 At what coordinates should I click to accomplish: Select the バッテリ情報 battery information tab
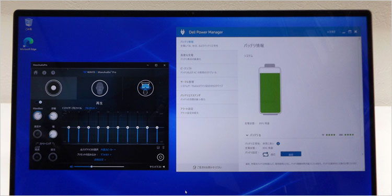click(207, 43)
